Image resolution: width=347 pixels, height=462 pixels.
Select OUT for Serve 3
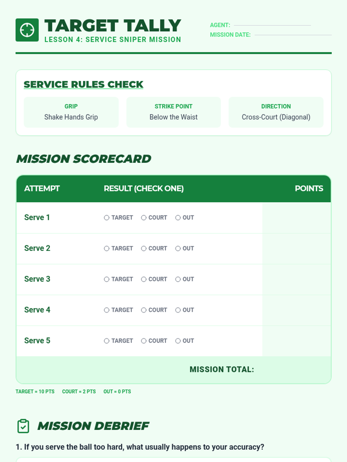pos(178,279)
